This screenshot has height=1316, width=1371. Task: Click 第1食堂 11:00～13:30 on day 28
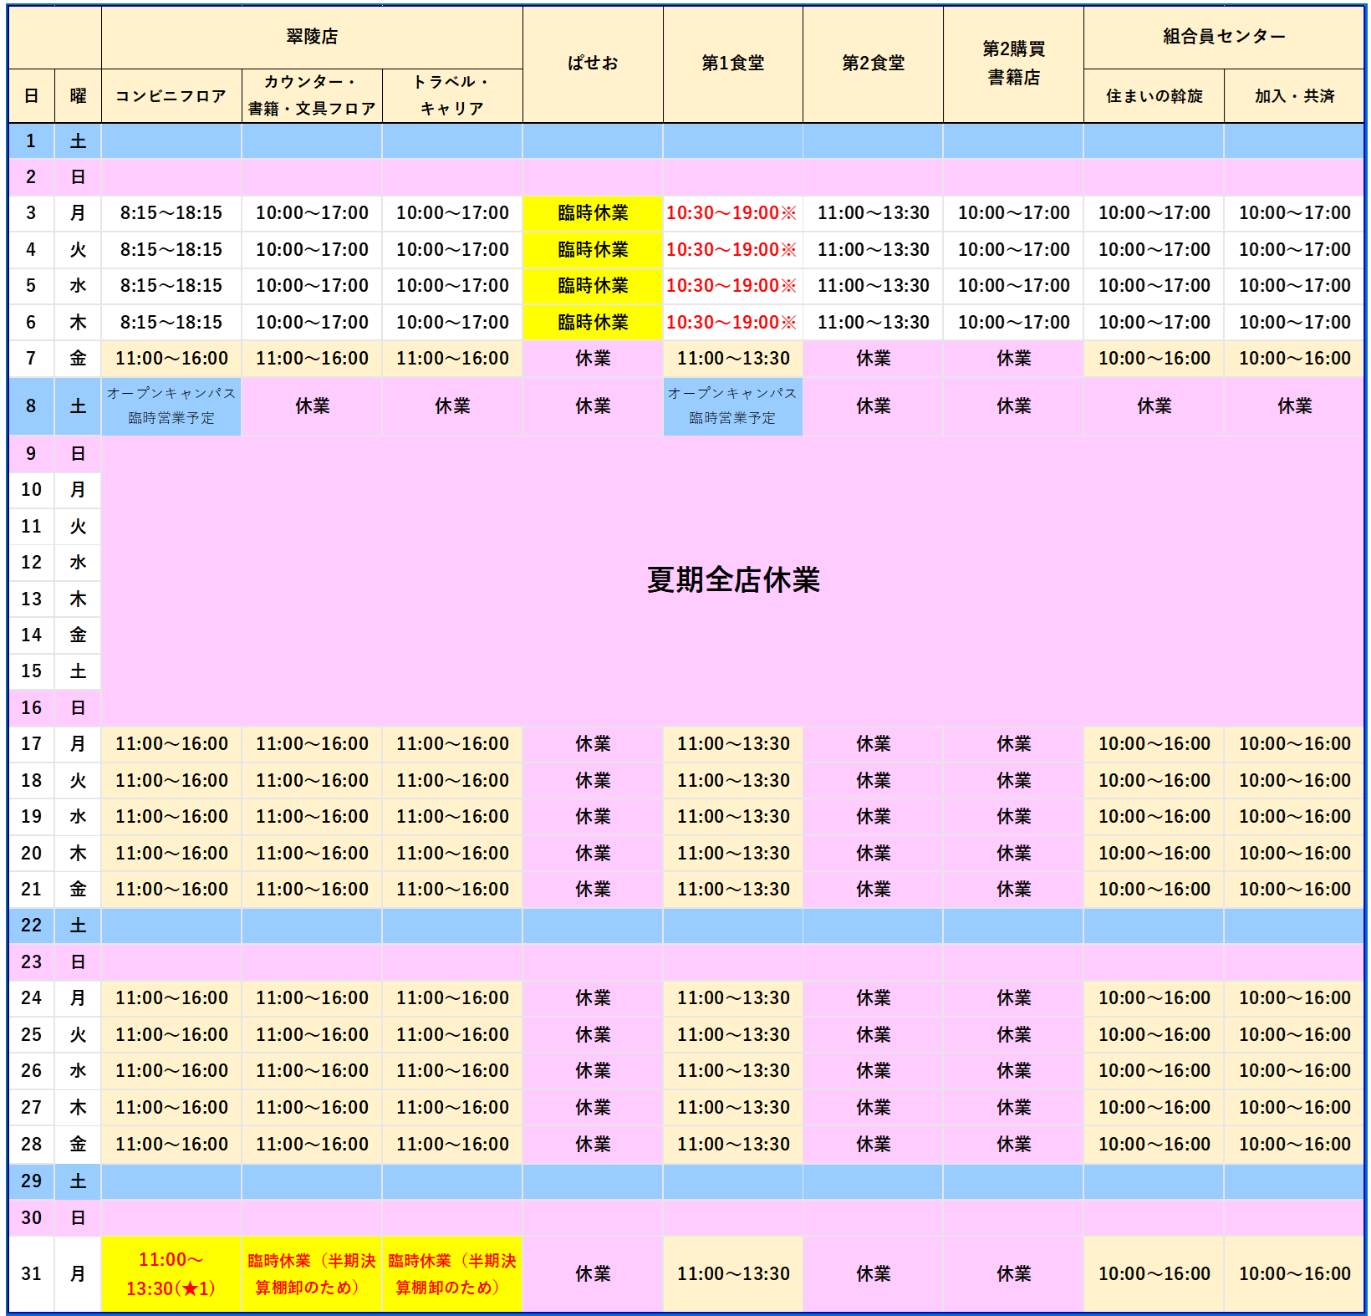pos(733,1145)
